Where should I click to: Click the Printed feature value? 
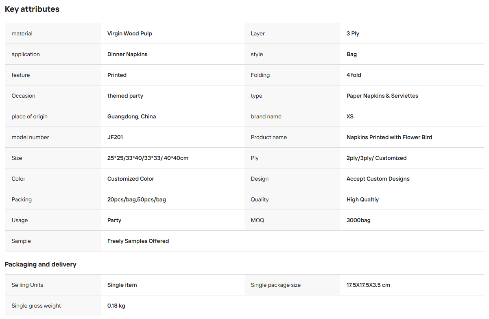pos(117,75)
